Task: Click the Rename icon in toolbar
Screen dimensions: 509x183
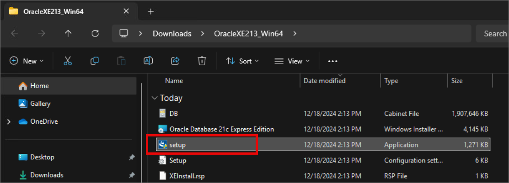Action: tap(148, 61)
